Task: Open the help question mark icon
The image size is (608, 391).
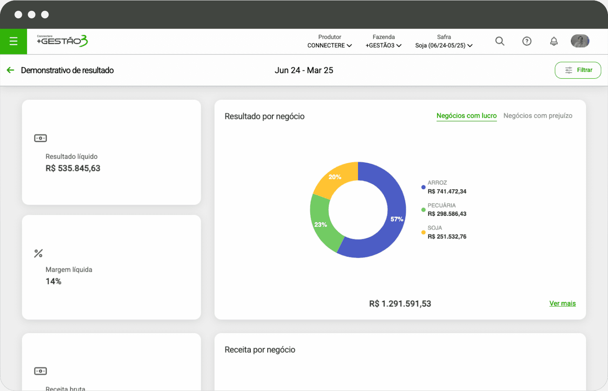Action: coord(527,41)
